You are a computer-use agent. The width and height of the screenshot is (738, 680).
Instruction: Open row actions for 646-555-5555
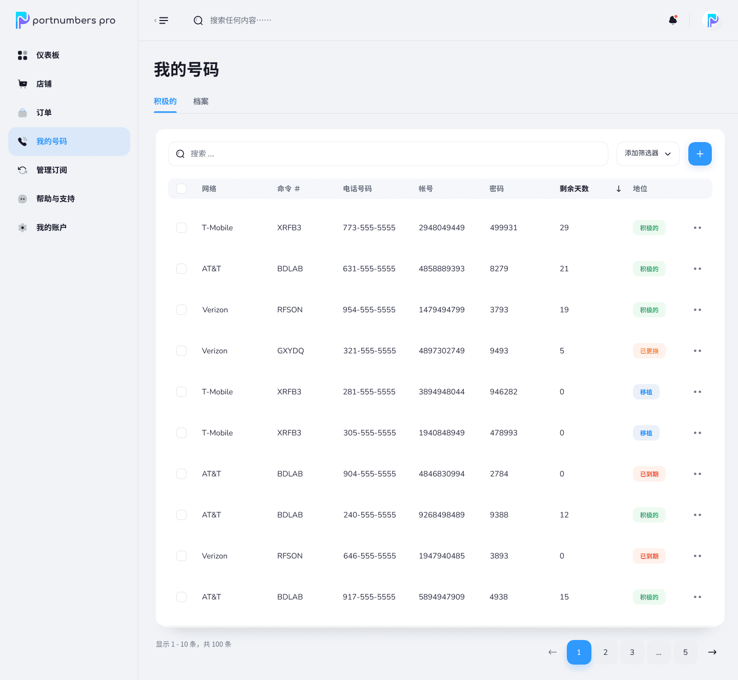coord(698,556)
